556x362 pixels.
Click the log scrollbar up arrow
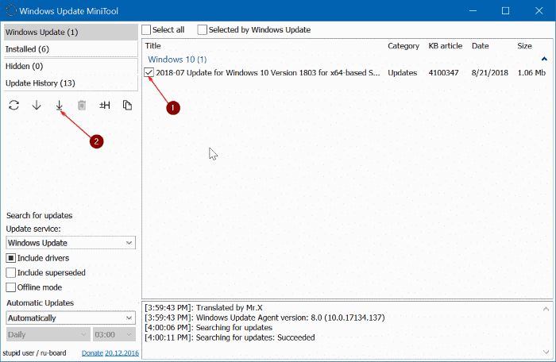tap(546, 309)
